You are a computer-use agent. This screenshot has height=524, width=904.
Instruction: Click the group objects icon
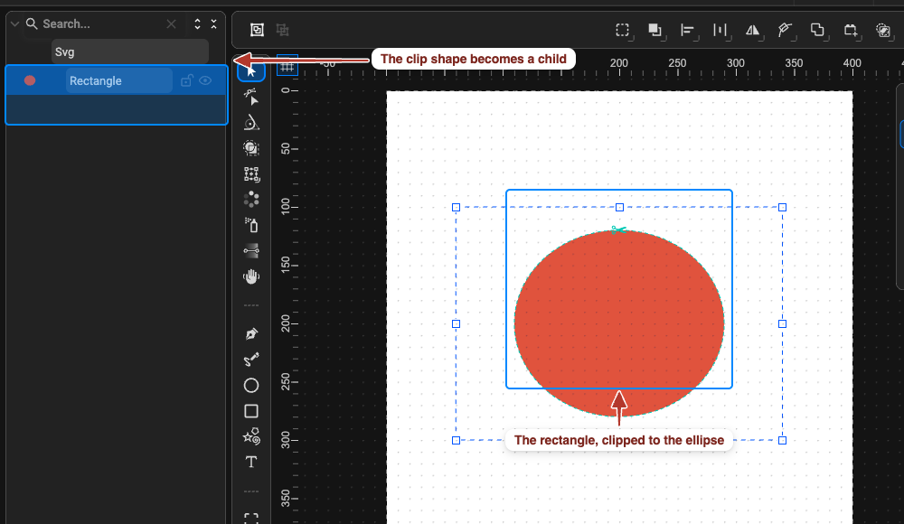coord(257,30)
